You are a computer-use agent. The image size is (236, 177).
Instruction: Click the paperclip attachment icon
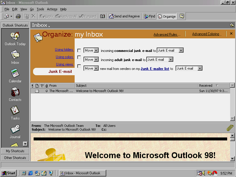tap(230, 128)
